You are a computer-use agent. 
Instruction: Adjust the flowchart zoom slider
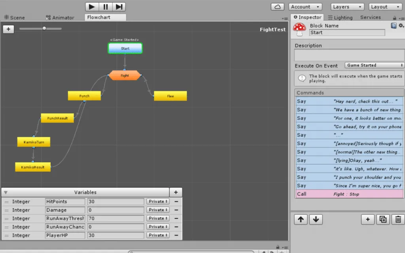pyautogui.click(x=44, y=28)
